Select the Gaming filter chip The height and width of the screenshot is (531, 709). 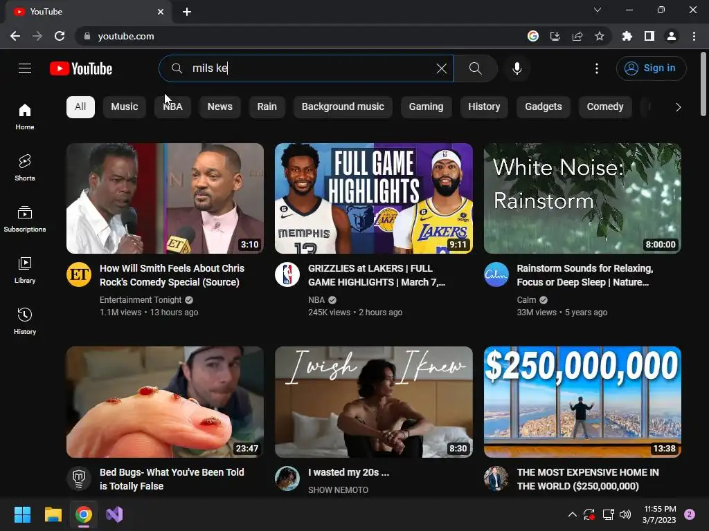point(426,107)
